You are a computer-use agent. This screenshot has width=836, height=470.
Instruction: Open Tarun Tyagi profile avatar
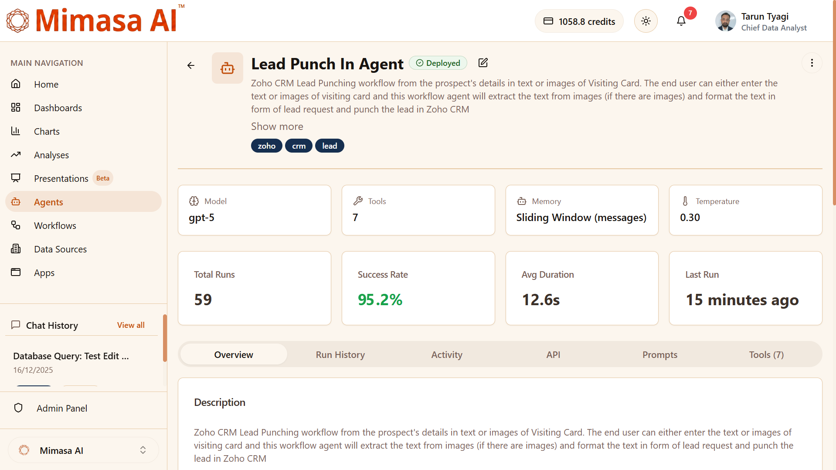726,21
